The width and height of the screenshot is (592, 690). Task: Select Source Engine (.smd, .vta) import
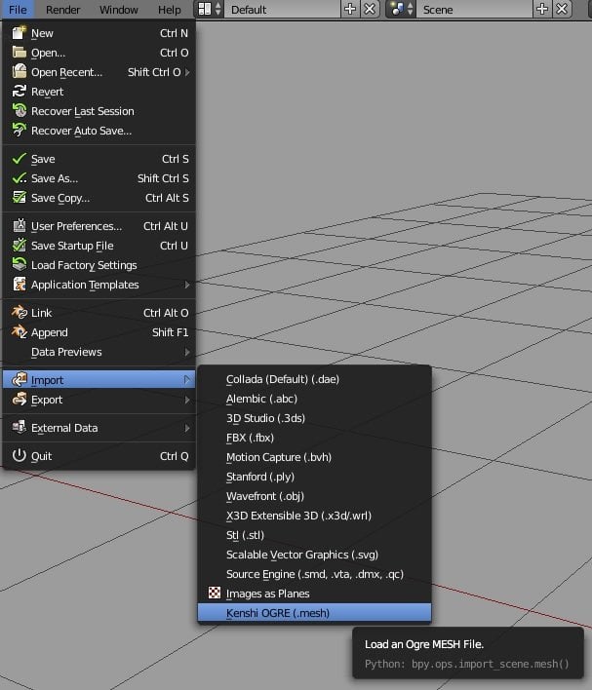[314, 574]
